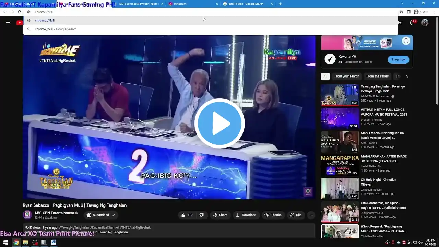439x247 pixels.
Task: Click the Share button
Action: [x=220, y=215]
